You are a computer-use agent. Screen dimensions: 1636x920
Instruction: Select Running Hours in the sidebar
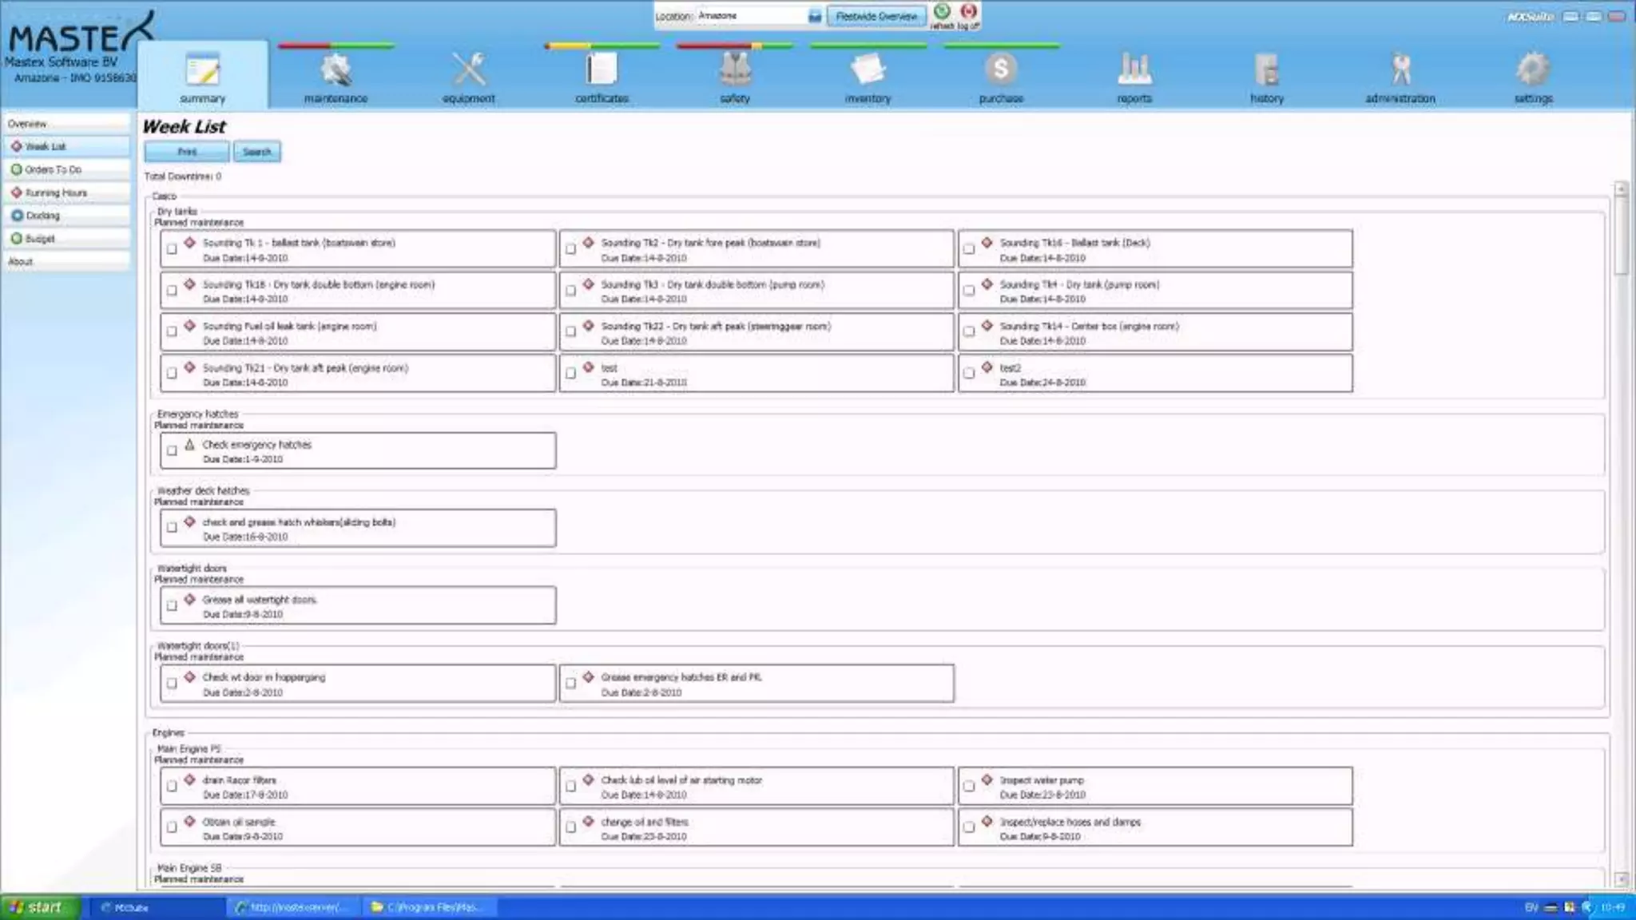coord(67,192)
